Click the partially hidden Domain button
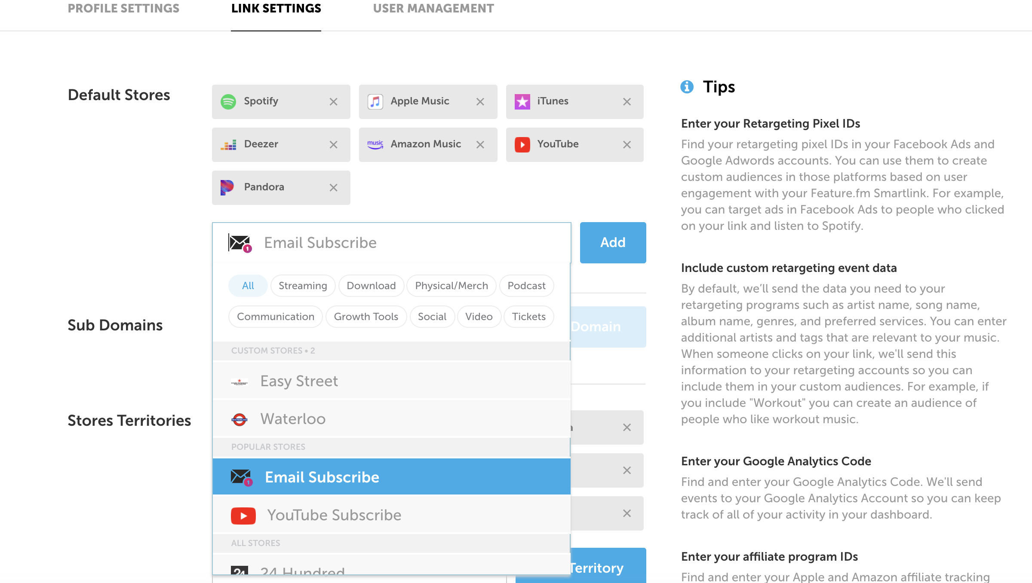The width and height of the screenshot is (1032, 583). 608,327
